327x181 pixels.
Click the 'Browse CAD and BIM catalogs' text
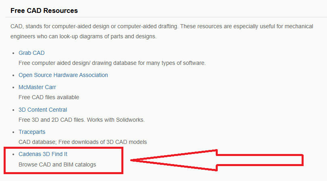[x=57, y=164]
